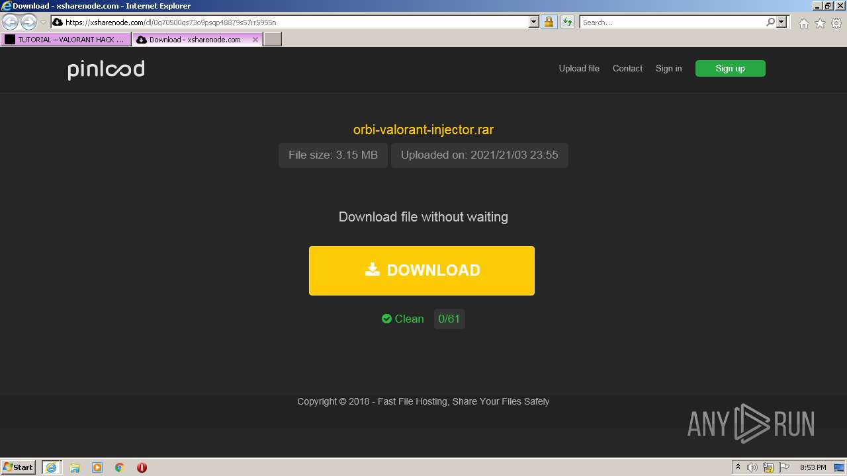The image size is (847, 476).
Task: Click the browser Search box
Action: (x=672, y=22)
